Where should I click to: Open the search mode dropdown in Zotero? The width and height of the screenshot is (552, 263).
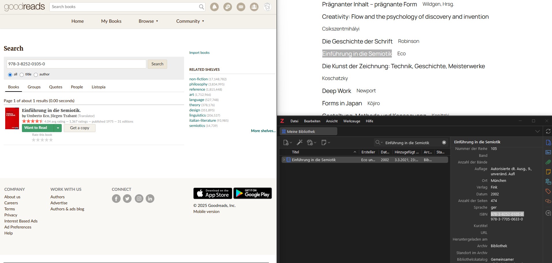(x=379, y=142)
